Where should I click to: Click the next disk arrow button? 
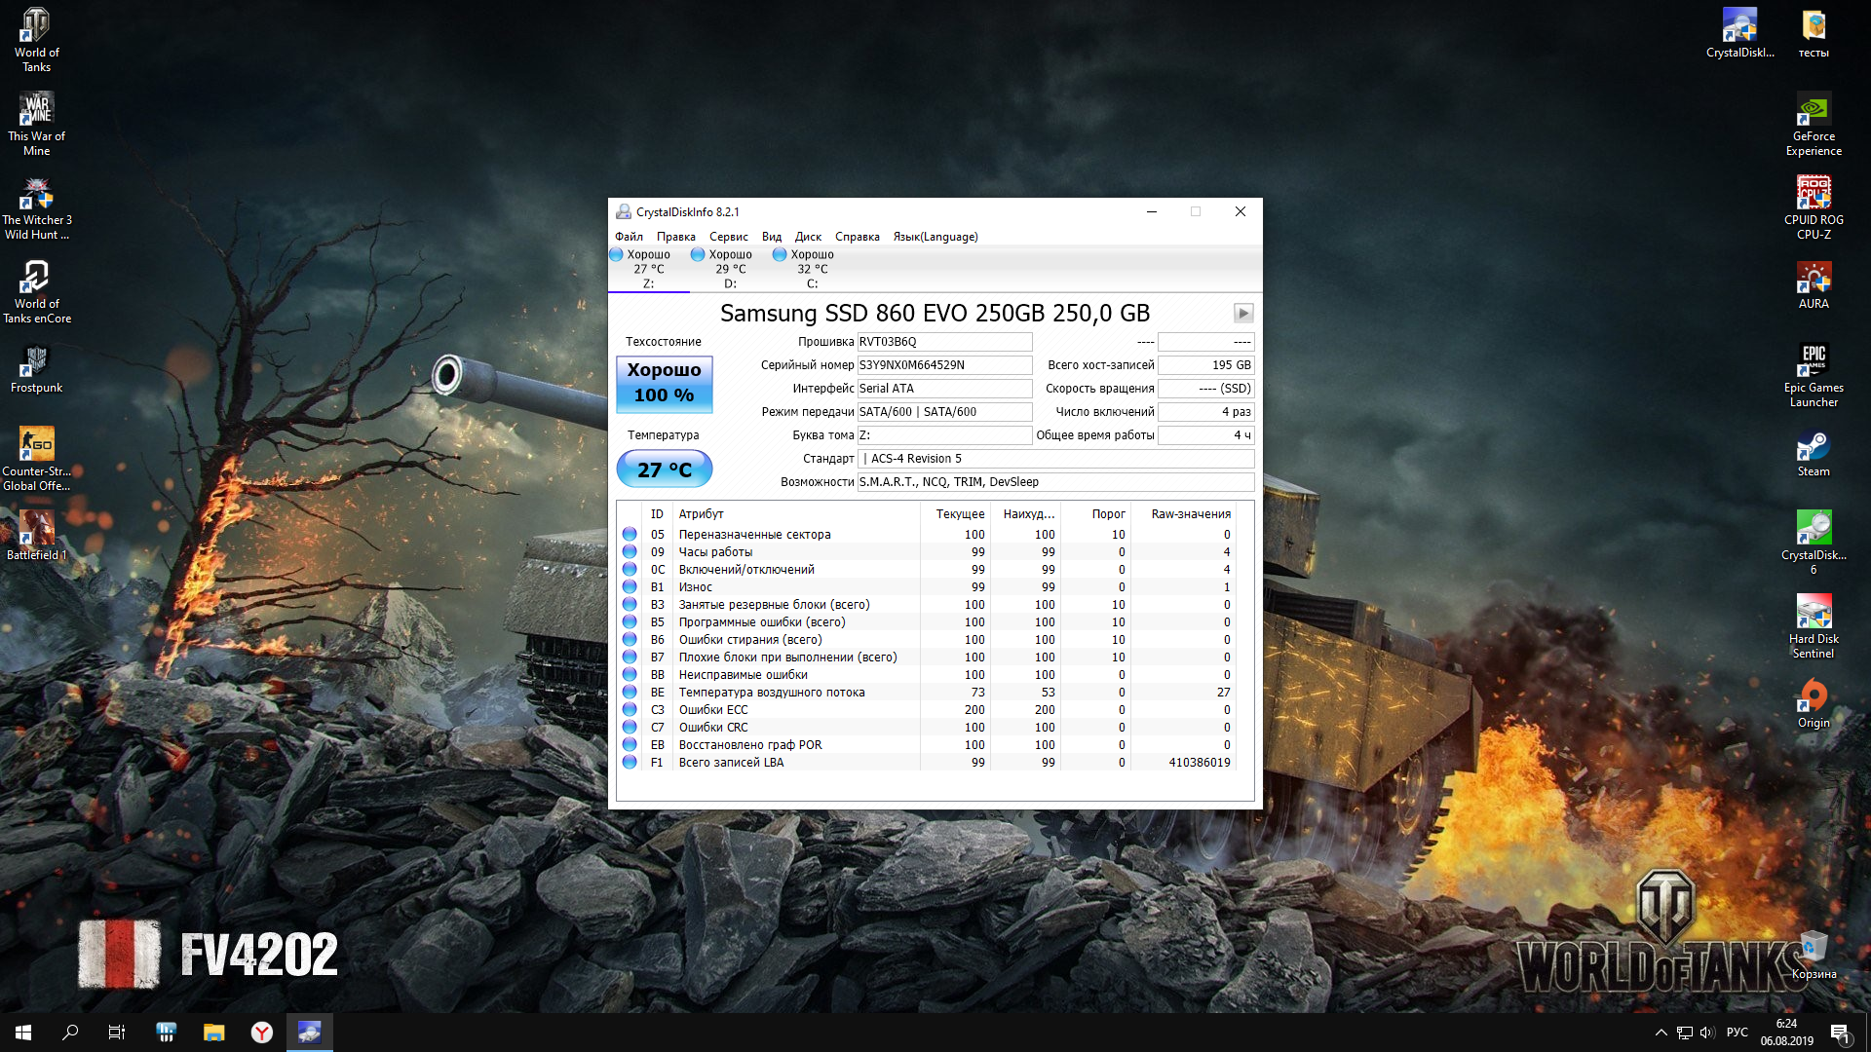coord(1242,313)
